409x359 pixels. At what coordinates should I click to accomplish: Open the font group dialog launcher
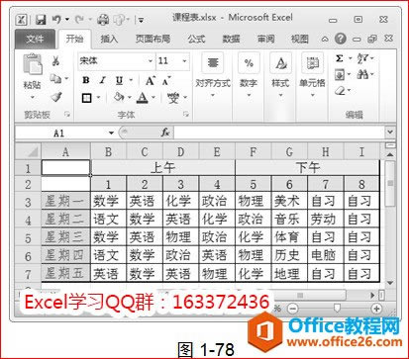pyautogui.click(x=186, y=114)
